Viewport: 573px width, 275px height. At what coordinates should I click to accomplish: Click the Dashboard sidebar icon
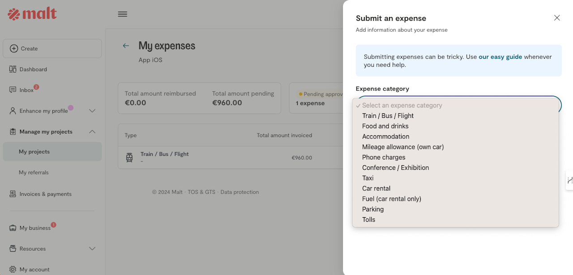click(x=13, y=69)
